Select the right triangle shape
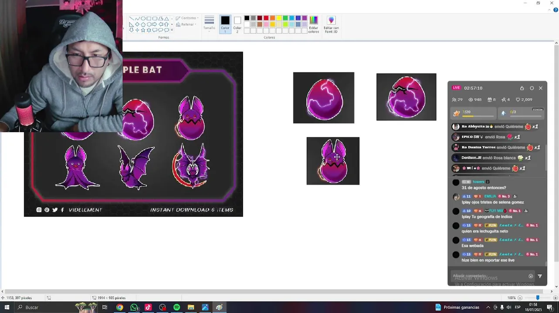 tap(132, 24)
